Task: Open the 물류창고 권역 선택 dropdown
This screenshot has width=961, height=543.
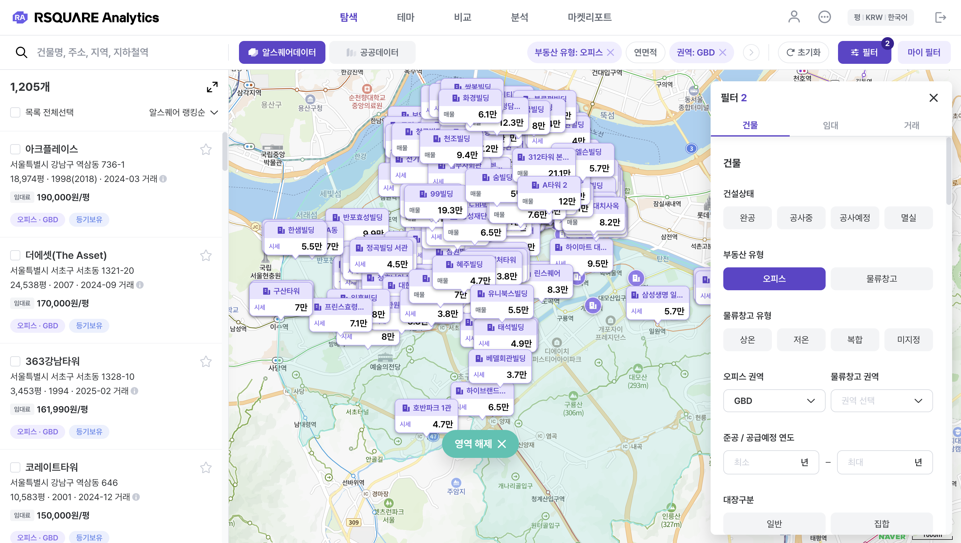Action: (881, 400)
